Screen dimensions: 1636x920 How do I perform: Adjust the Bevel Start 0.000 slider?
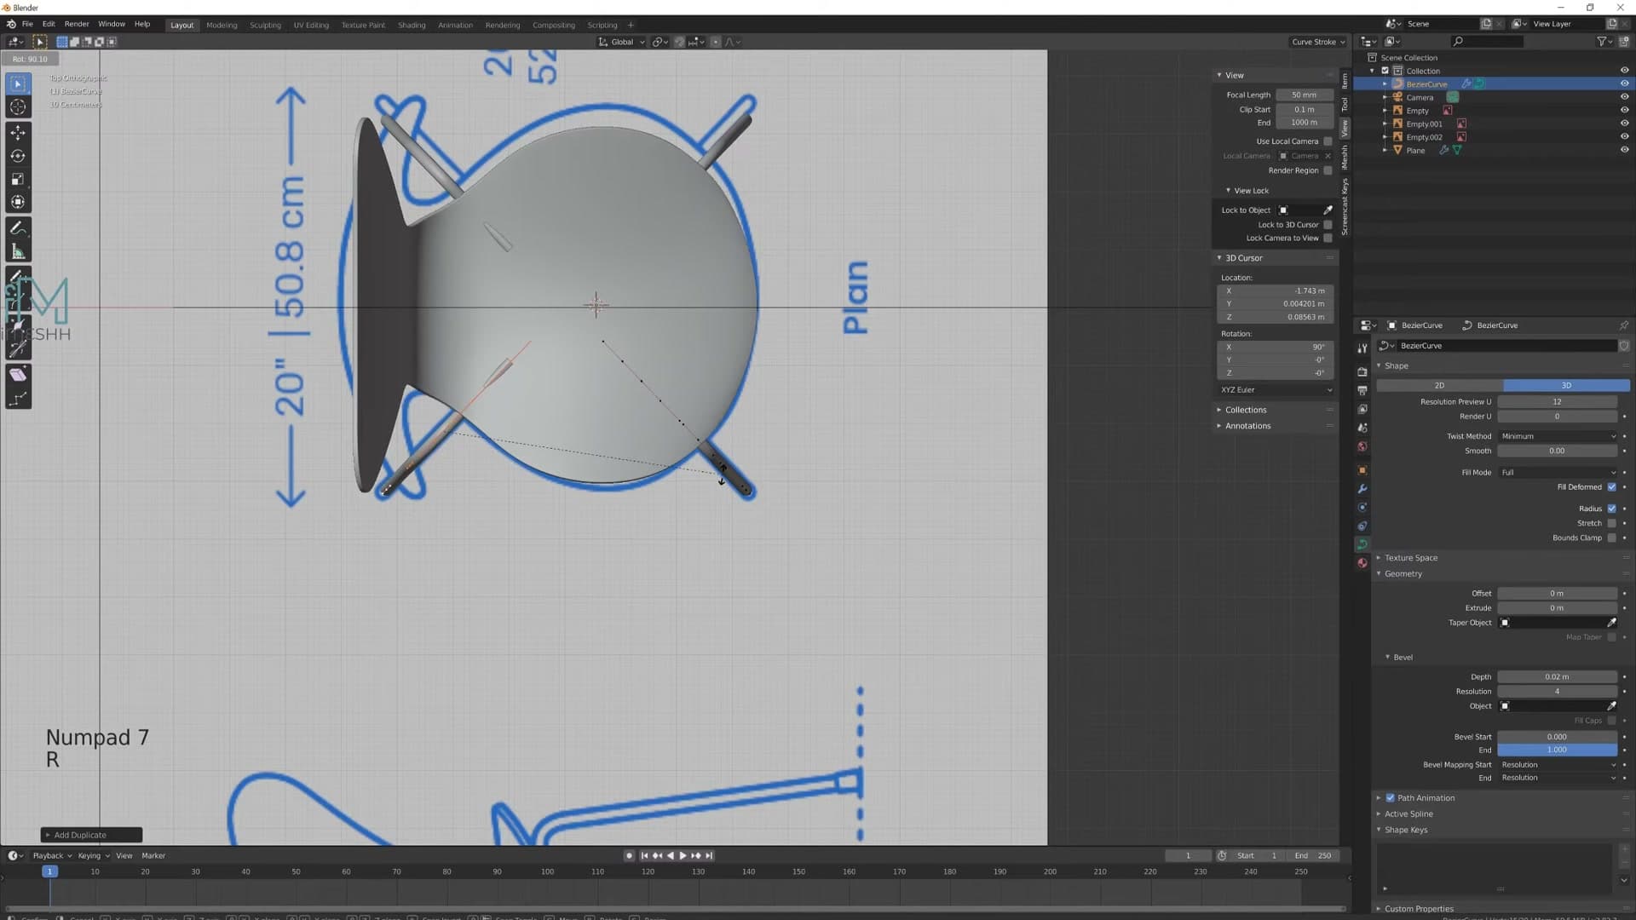point(1558,737)
